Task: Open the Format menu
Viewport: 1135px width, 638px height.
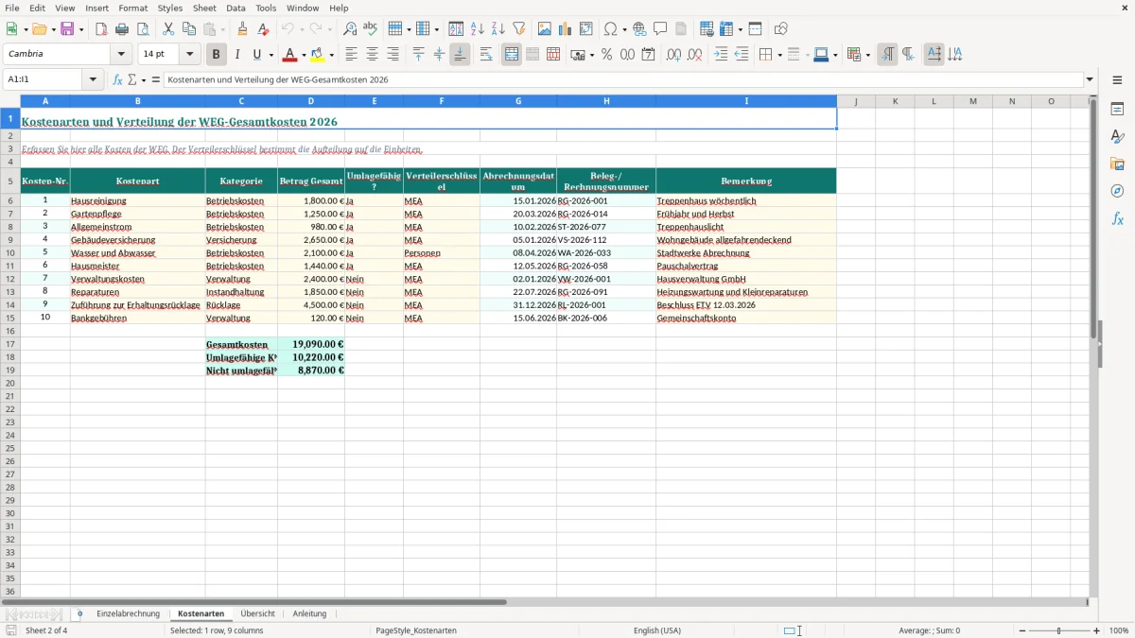Action: coord(132,8)
